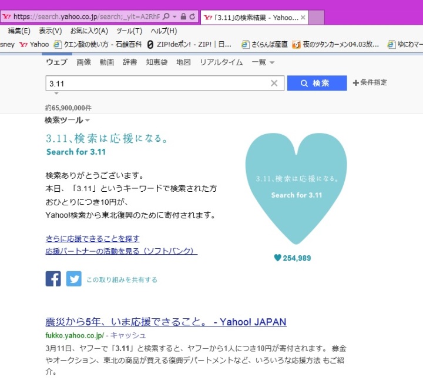Viewport: 423px width, 383px height.
Task: Click the magnifier icon in the address bar
Action: 166,17
